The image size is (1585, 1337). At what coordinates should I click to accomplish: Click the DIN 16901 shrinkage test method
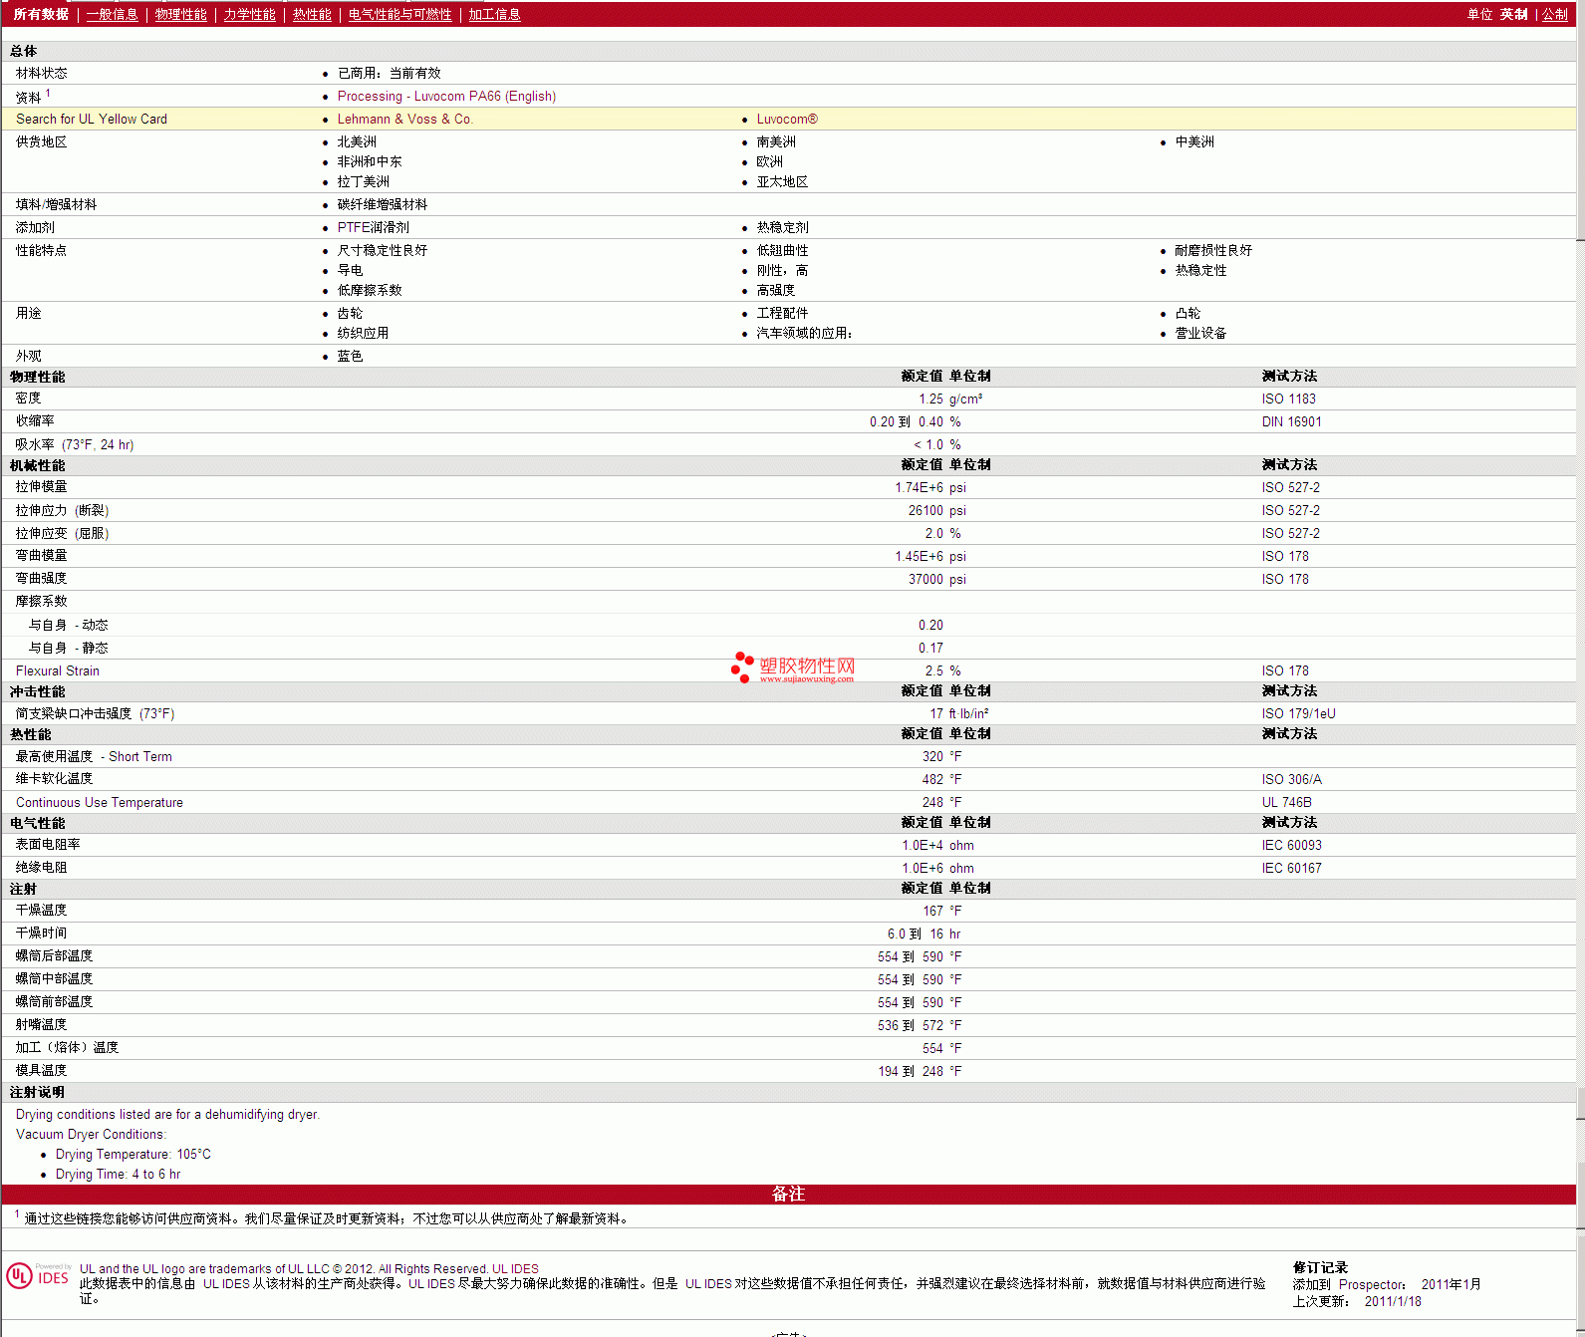pyautogui.click(x=1291, y=422)
